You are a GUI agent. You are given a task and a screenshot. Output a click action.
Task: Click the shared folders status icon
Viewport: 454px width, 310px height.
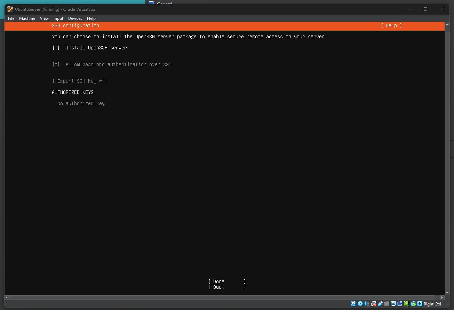(387, 303)
